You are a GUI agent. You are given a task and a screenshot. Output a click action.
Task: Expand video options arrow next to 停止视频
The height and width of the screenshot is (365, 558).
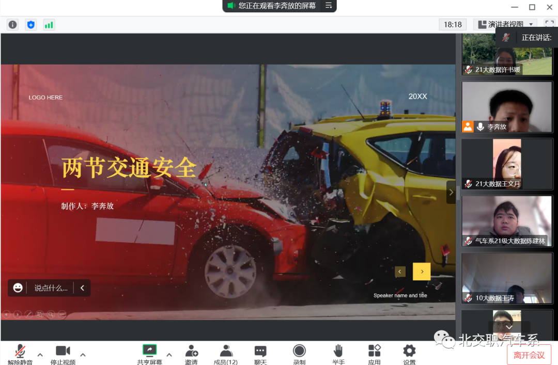(x=83, y=355)
